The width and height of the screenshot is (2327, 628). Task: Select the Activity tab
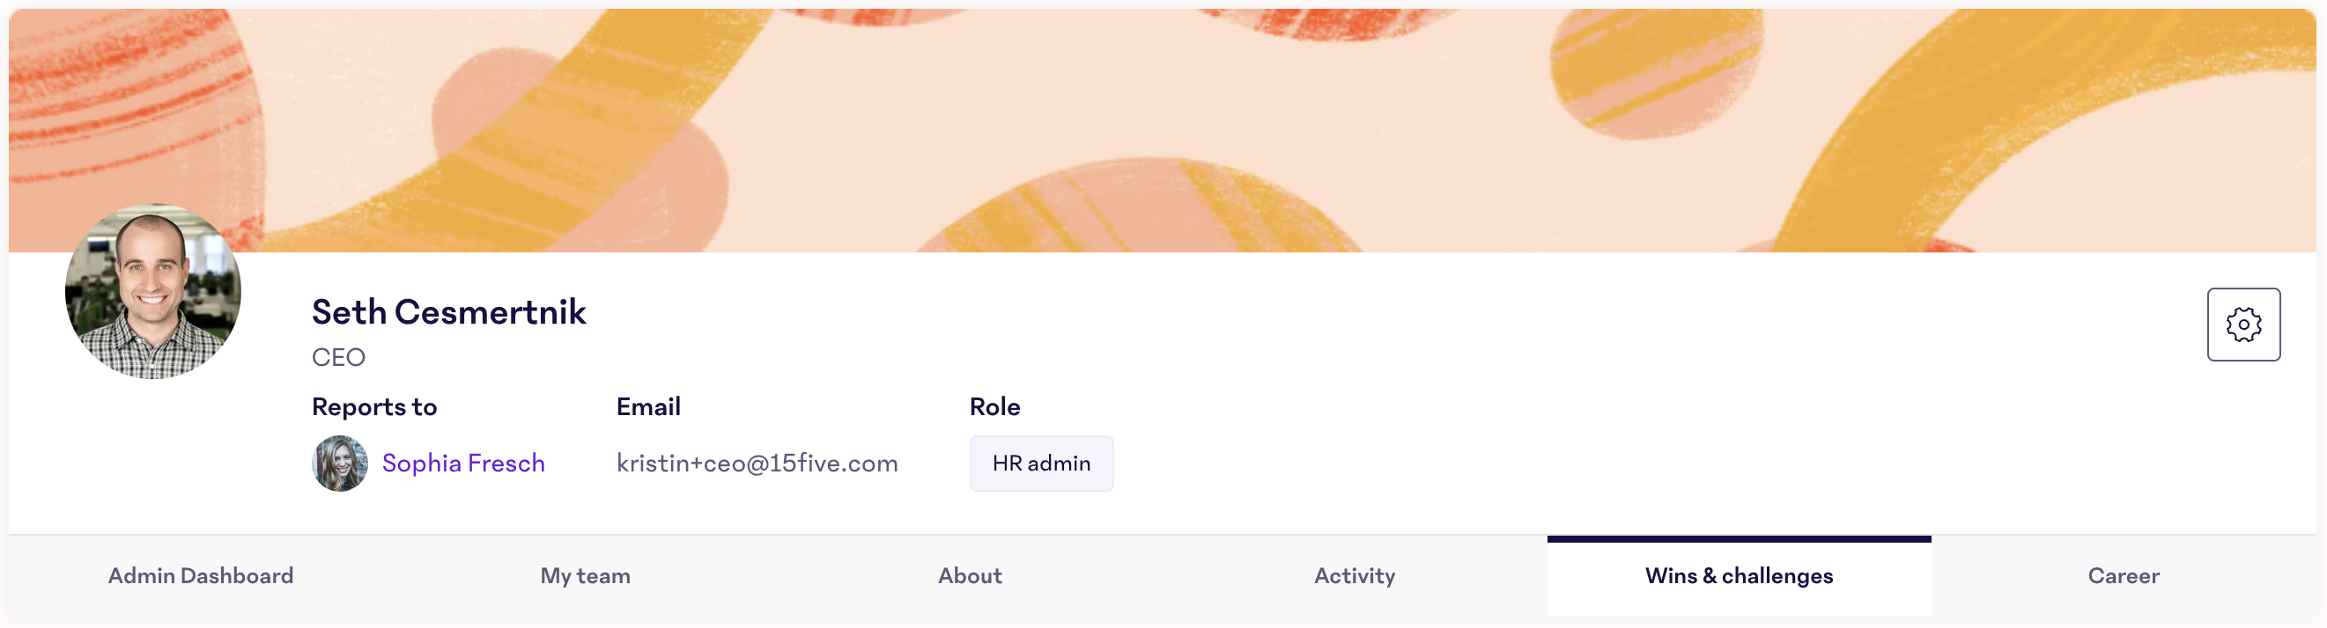1354,575
